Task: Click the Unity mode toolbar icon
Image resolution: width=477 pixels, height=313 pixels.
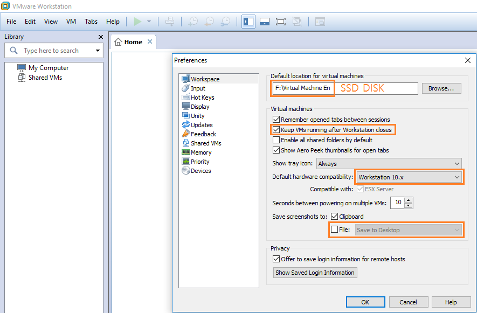Action: [297, 22]
